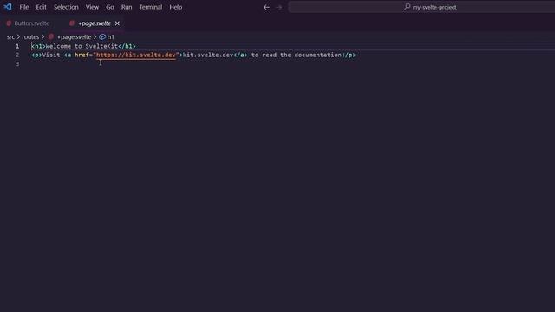The height and width of the screenshot is (312, 555).
Task: Click the 'kit.svelte.dev' anchor text
Action: click(x=208, y=55)
